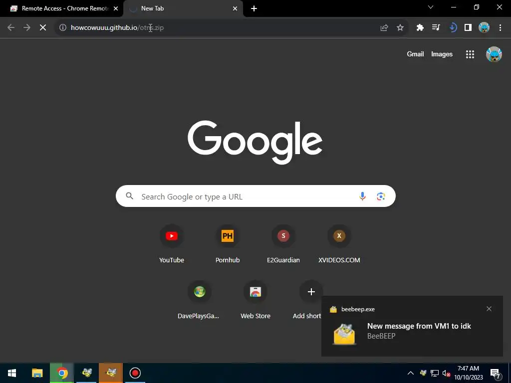The image size is (511, 383).
Task: Open the Images link
Action: click(442, 54)
